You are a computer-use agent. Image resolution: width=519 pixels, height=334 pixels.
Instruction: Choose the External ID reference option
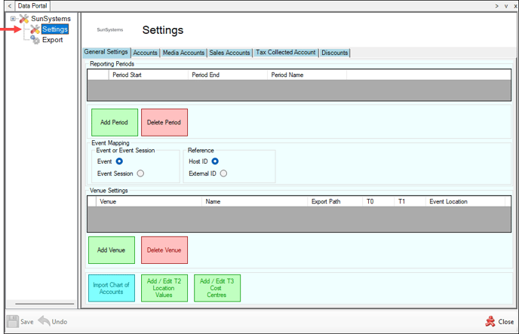tap(223, 173)
